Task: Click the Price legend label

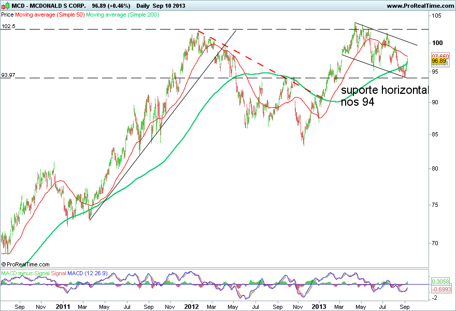Action: pyautogui.click(x=7, y=15)
